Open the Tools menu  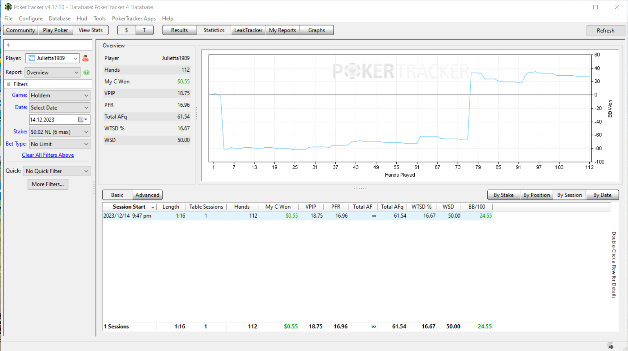point(100,18)
